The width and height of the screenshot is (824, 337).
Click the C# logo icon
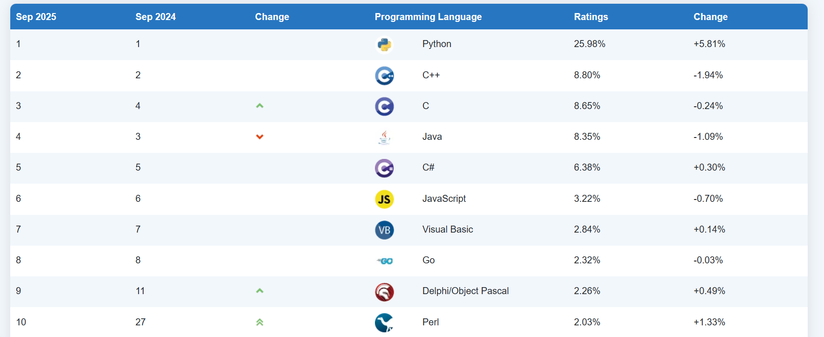point(384,168)
